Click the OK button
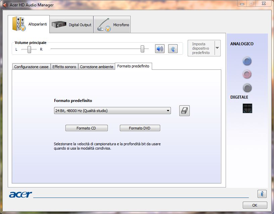The height and width of the screenshot is (214, 274). (255, 205)
